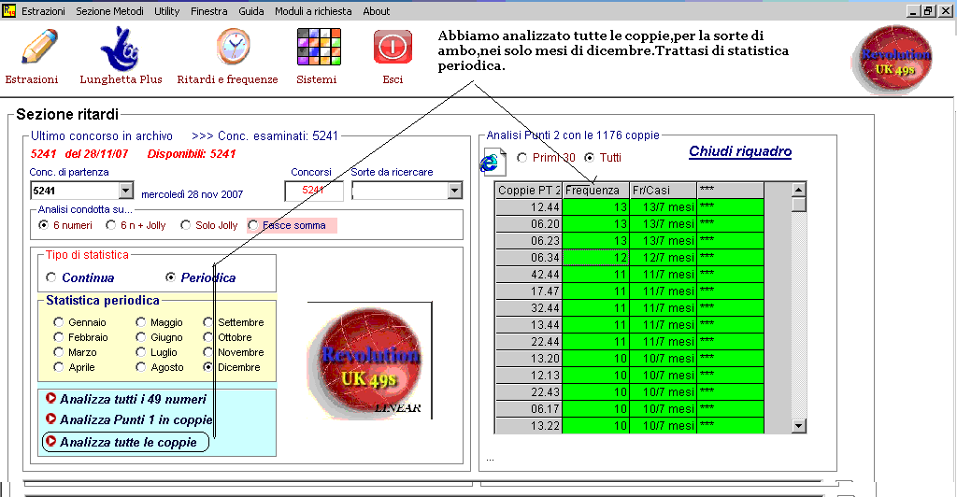Click the 12/7 mesi cell
The height and width of the screenshot is (497, 957).
pos(663,257)
